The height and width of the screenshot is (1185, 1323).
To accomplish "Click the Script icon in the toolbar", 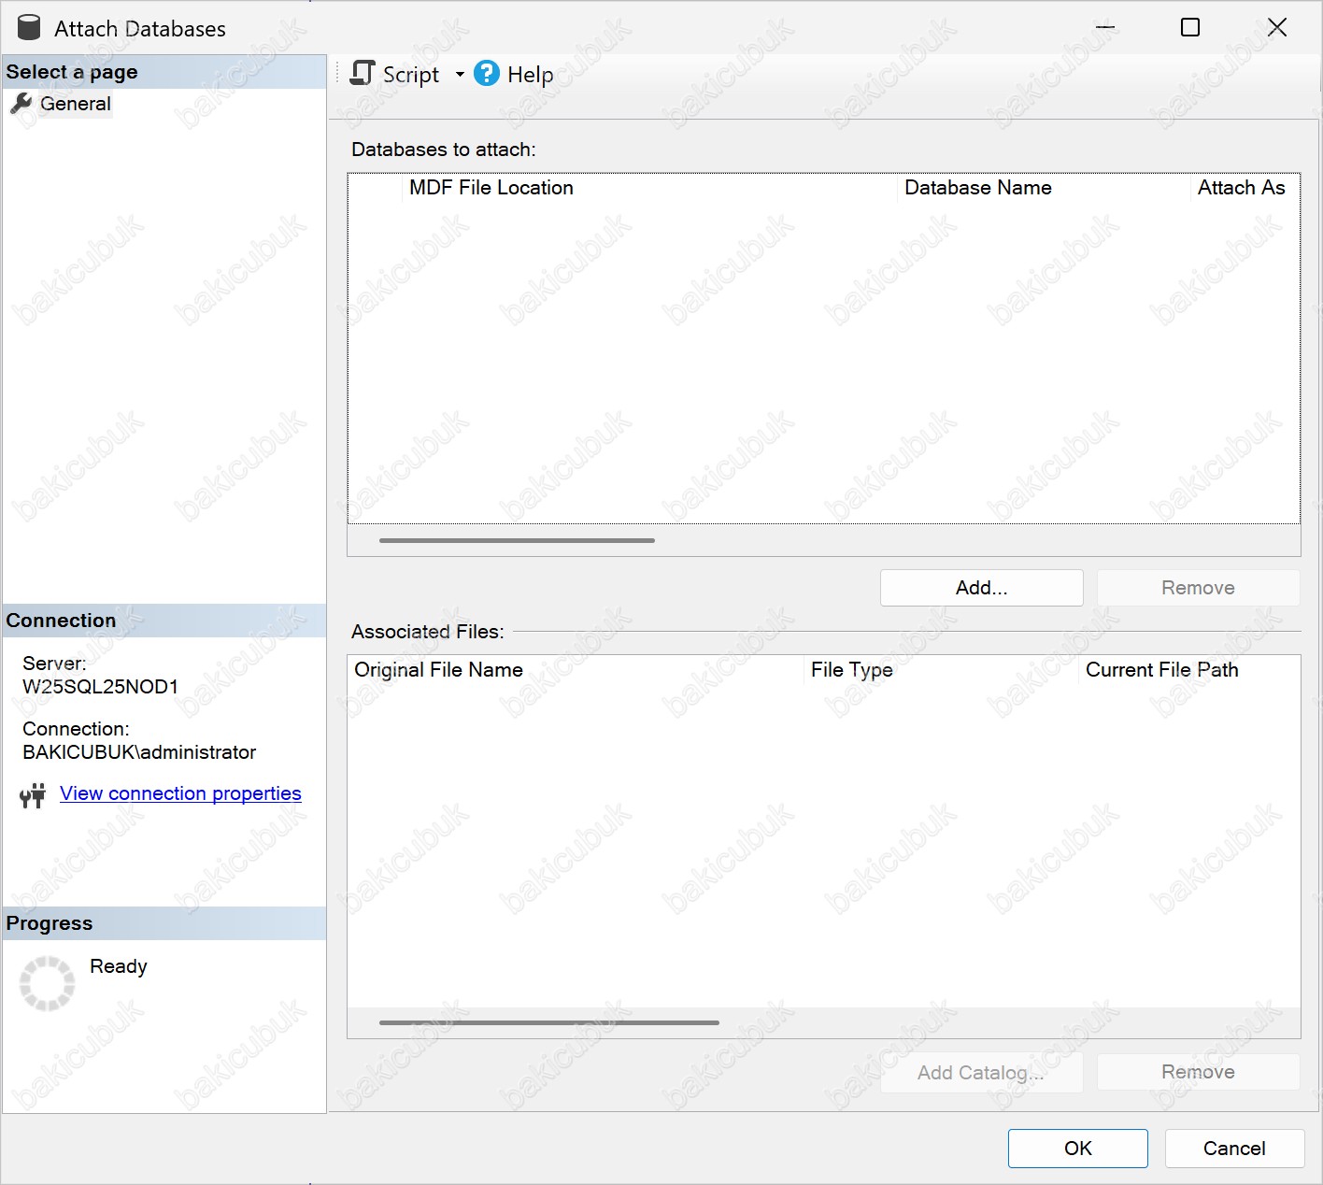I will point(363,74).
